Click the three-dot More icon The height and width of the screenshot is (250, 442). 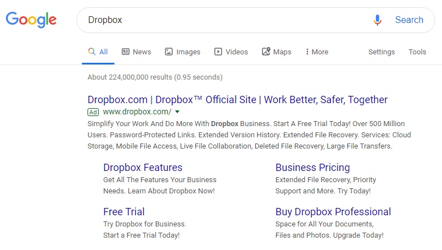point(307,52)
